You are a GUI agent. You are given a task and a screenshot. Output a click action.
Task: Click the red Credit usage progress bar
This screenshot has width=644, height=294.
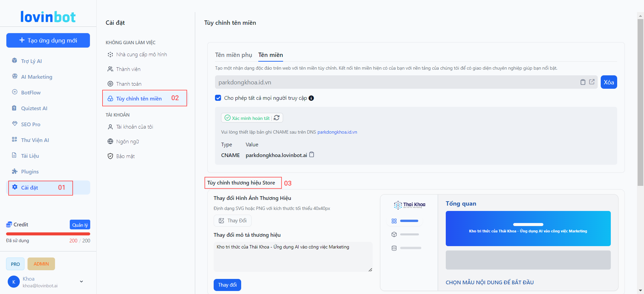point(48,234)
